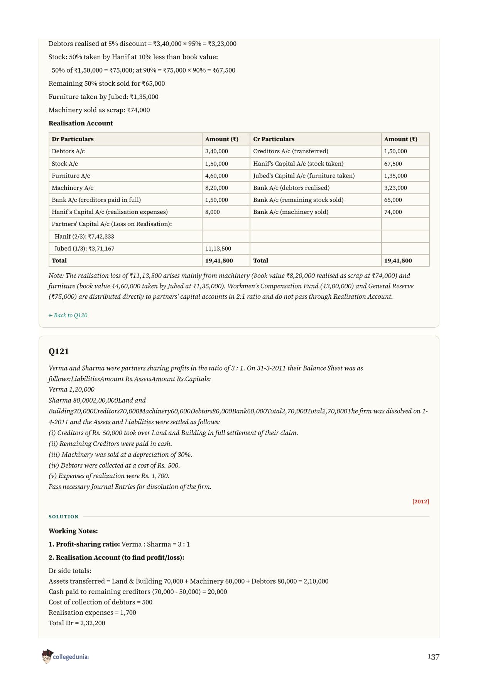Click page number 137
This screenshot has width=478, height=677.
coord(433,657)
